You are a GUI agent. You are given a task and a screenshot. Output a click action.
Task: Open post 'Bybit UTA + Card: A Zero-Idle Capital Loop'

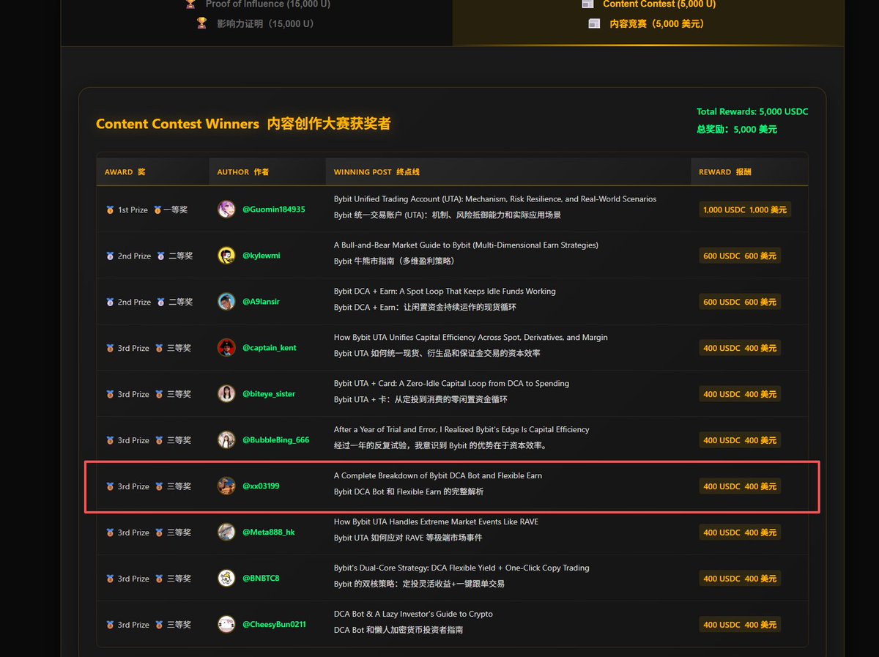click(451, 384)
